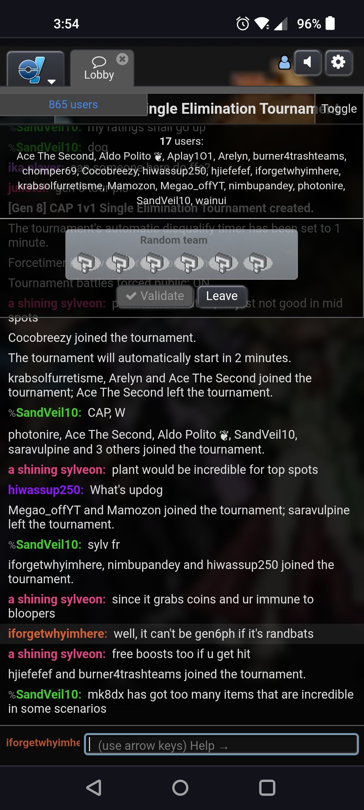364x810 pixels.
Task: Click the Validate team button
Action: (x=155, y=296)
